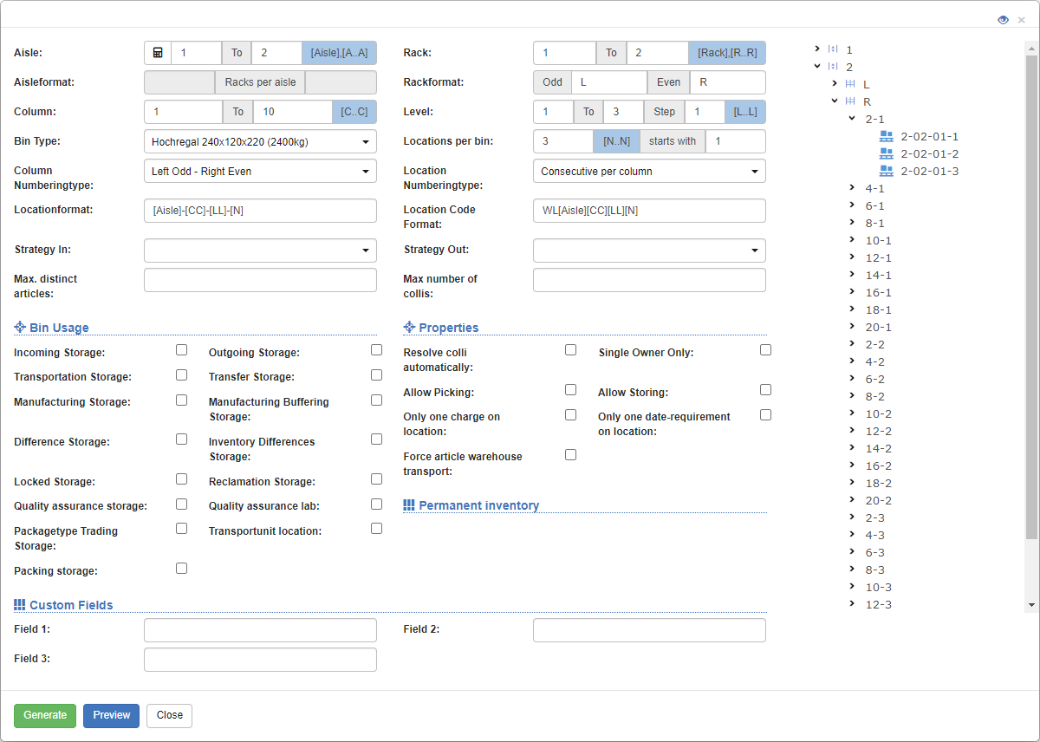Screen dimensions: 1040x742
Task: Click the eye preview icon at top right
Action: click(1003, 18)
